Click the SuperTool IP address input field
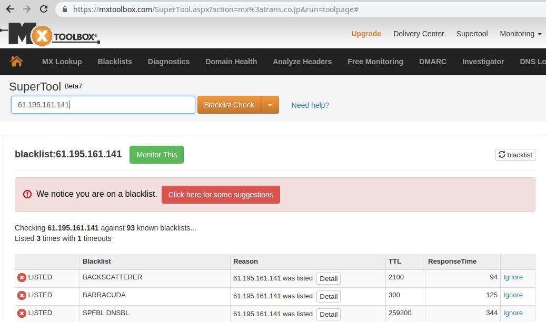Image resolution: width=546 pixels, height=322 pixels. coord(103,105)
